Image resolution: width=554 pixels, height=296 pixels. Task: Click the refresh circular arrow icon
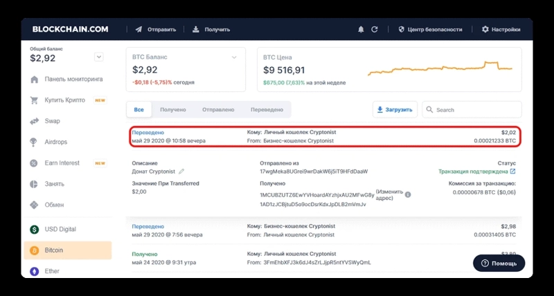click(x=375, y=30)
